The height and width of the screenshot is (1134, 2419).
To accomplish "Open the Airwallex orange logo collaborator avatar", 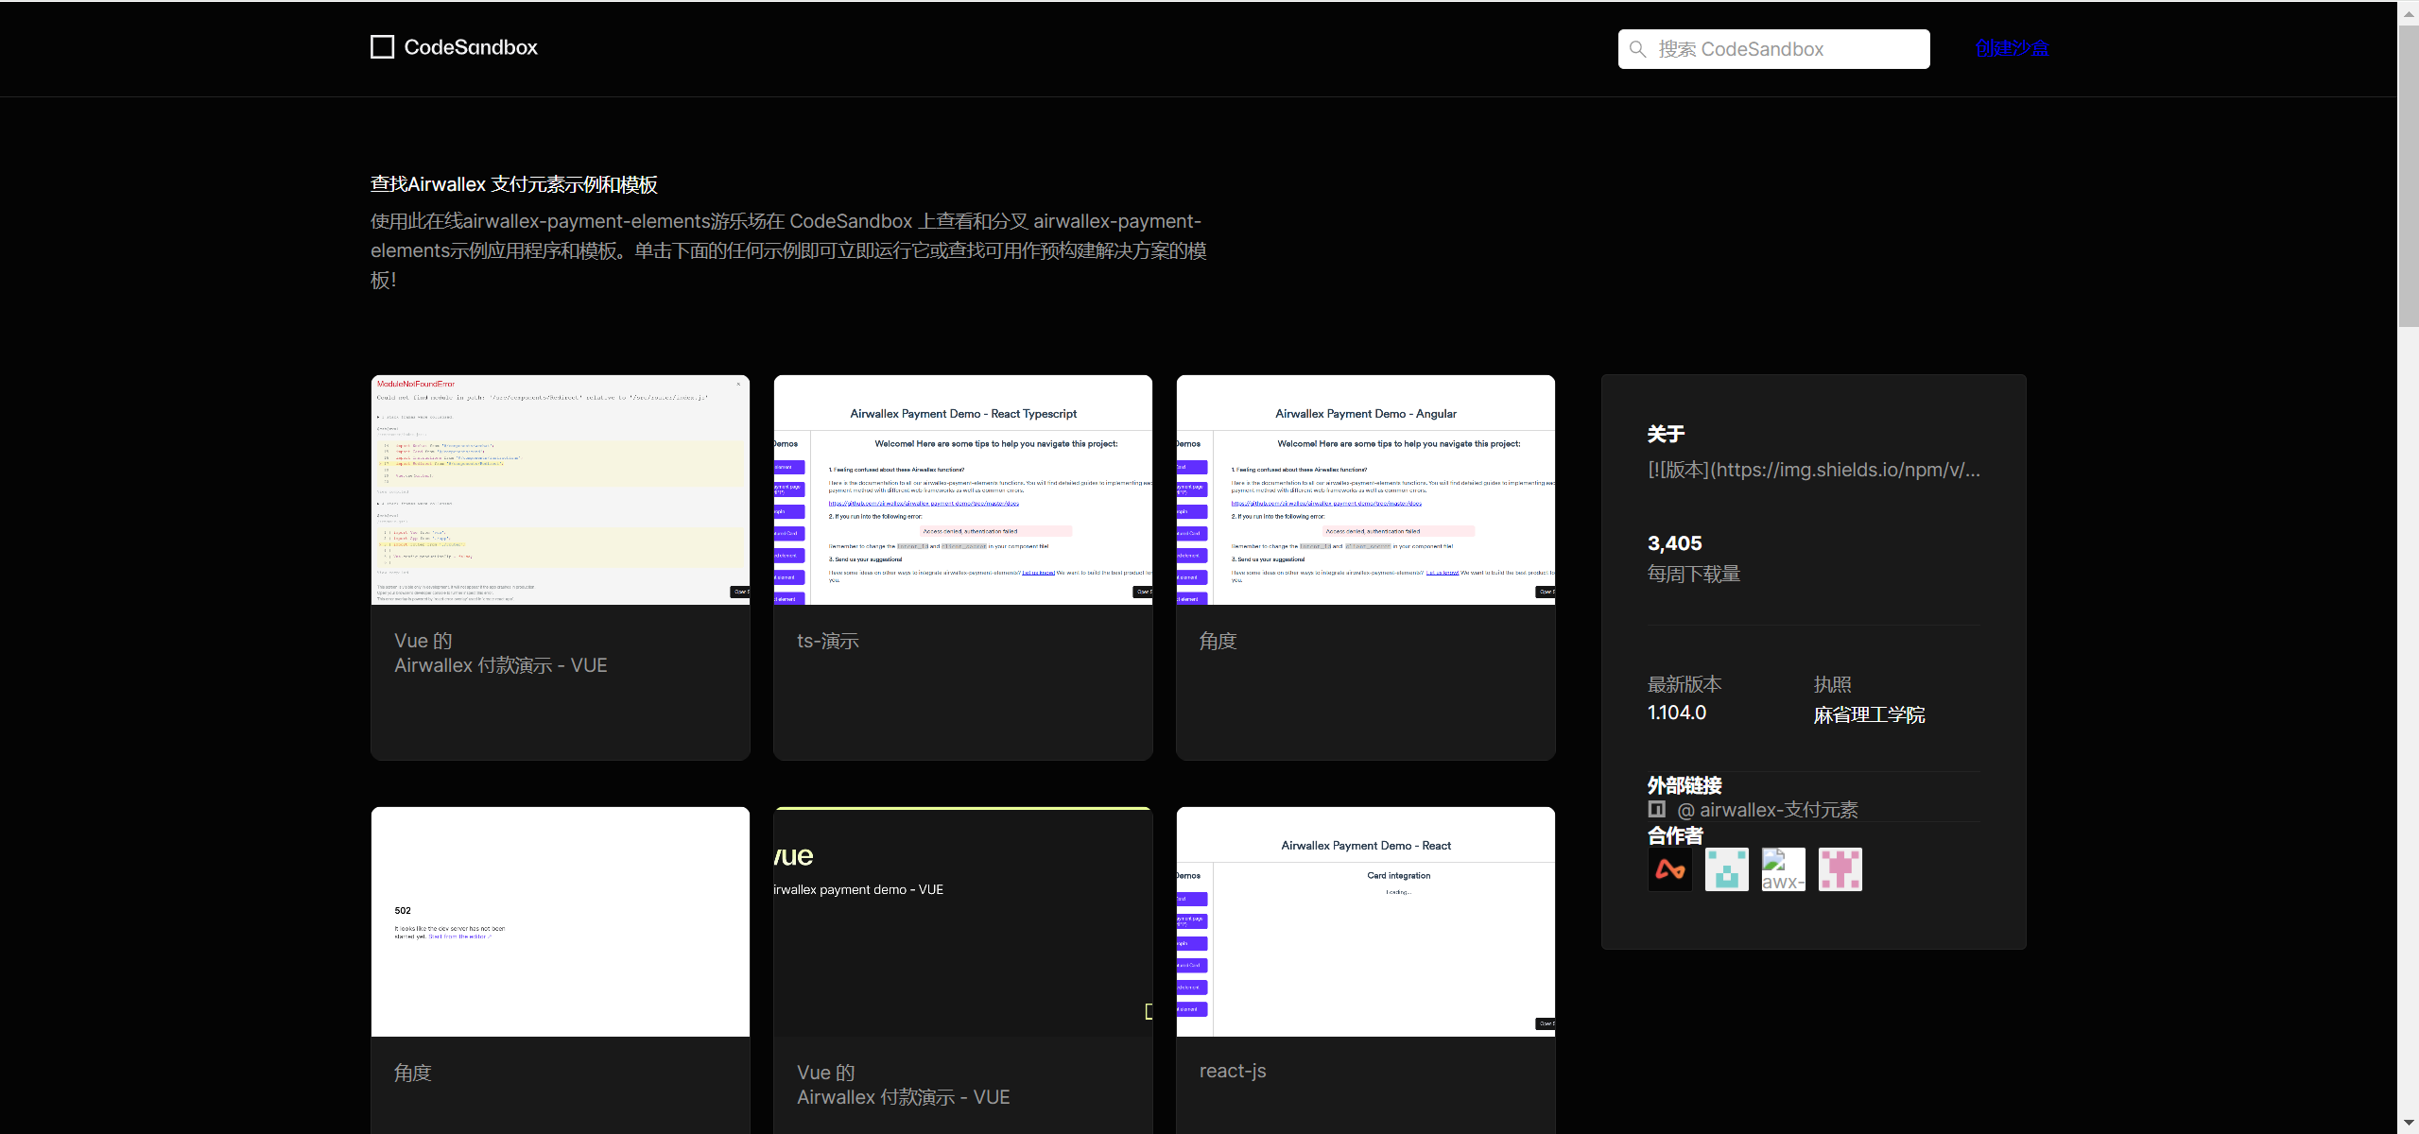I will pos(1669,869).
